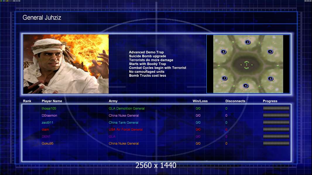312x175 pixels.
Task: Click Terrorists do more damage text
Action: pos(151,60)
